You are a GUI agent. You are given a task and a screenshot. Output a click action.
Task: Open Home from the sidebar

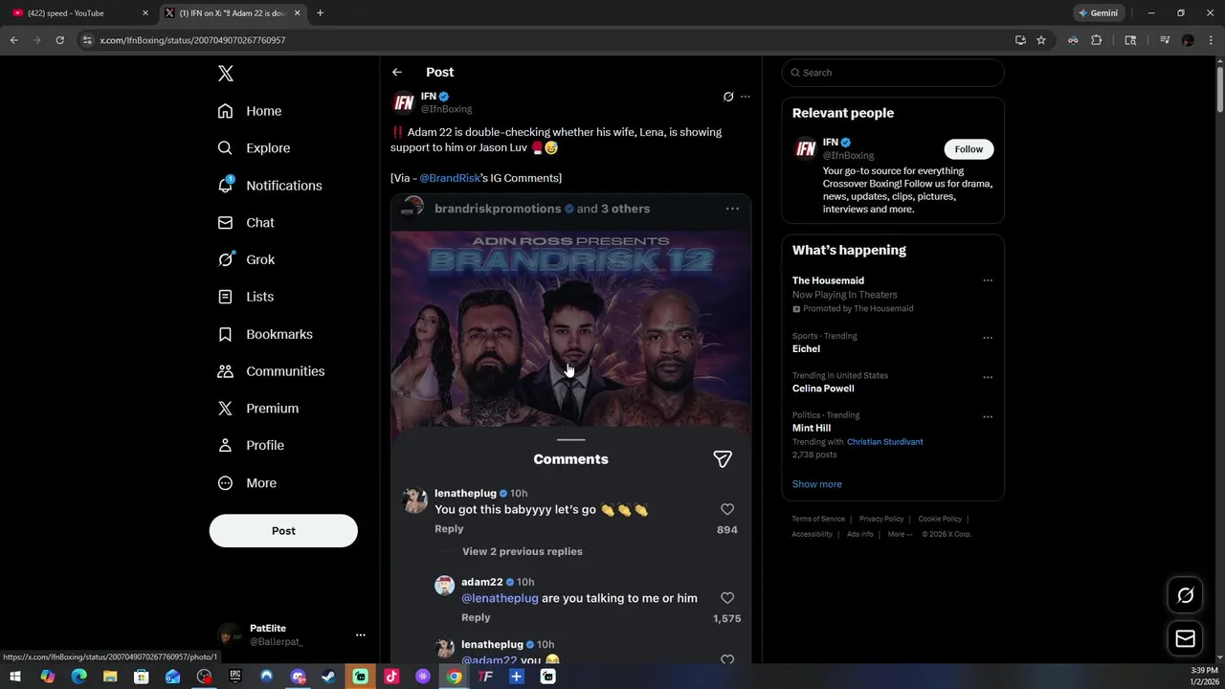(x=250, y=111)
